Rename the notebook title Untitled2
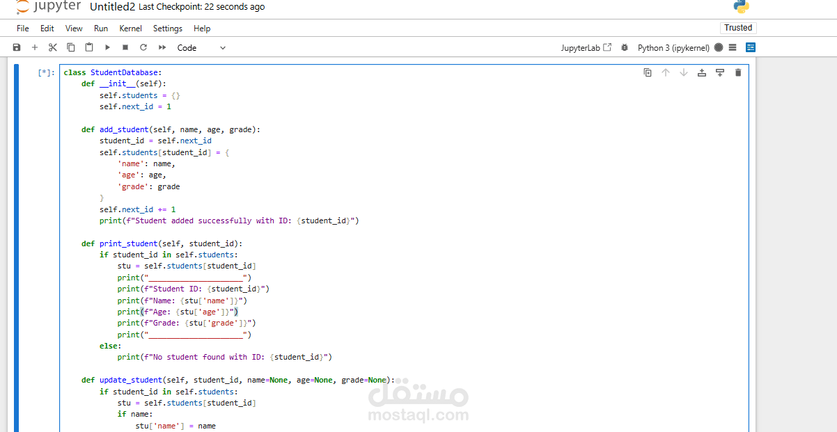This screenshot has height=432, width=837. [x=113, y=7]
